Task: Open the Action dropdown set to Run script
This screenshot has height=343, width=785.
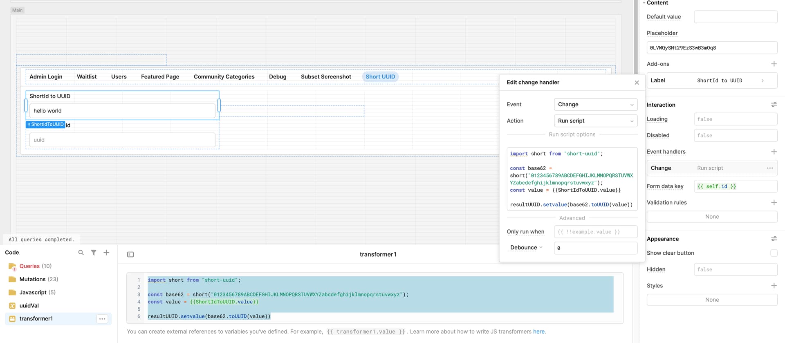Action: (595, 121)
